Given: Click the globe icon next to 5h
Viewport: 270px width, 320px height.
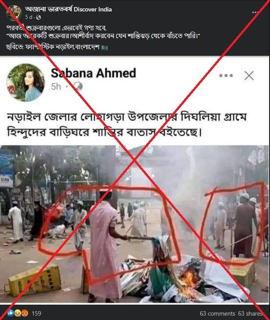Looking at the screenshot, I should pyautogui.click(x=78, y=87).
